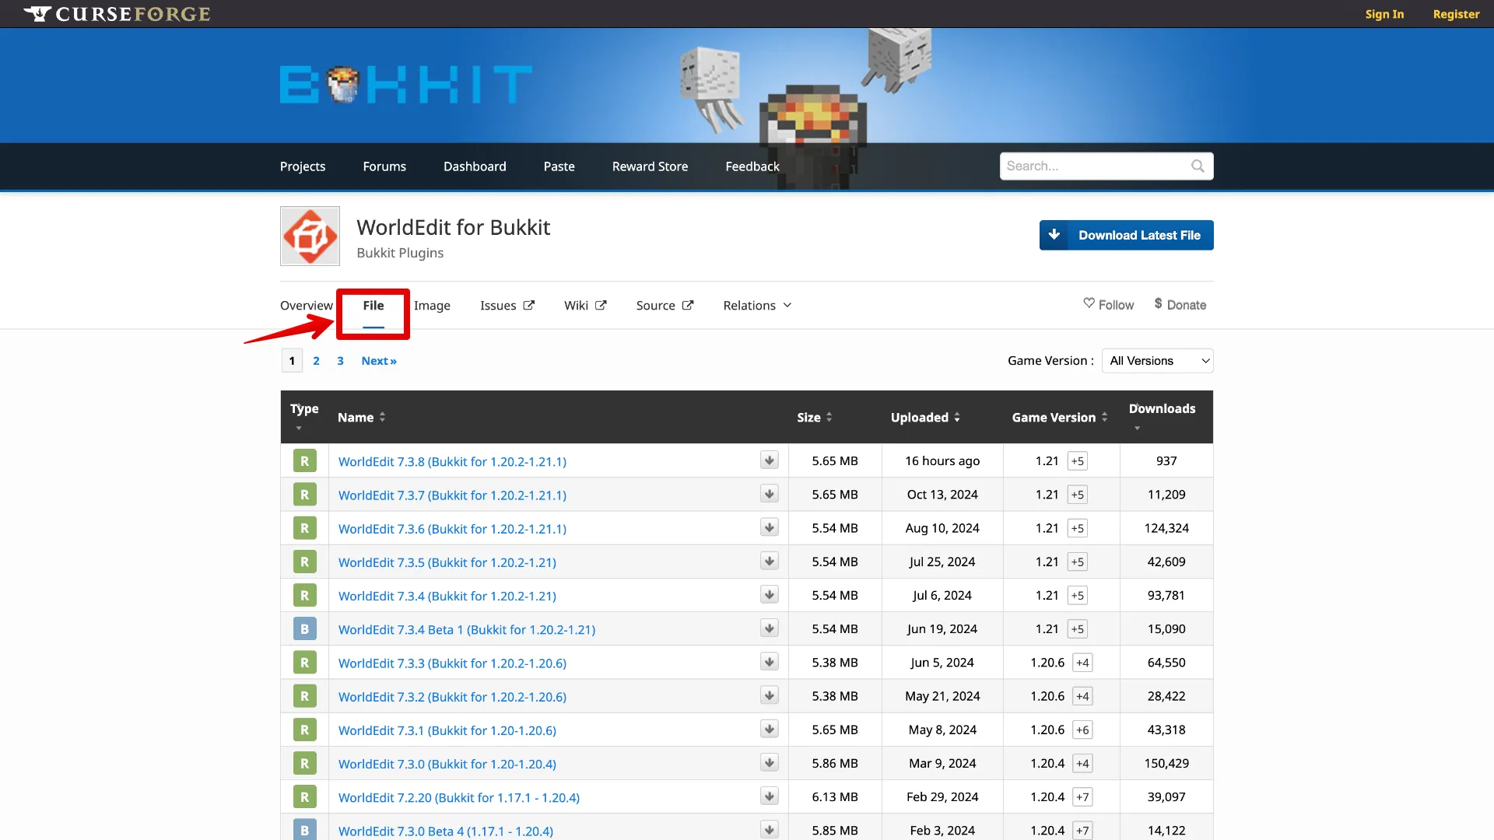Open WorldEdit 7.3.2 file link
Viewport: 1494px width, 840px height.
(452, 697)
